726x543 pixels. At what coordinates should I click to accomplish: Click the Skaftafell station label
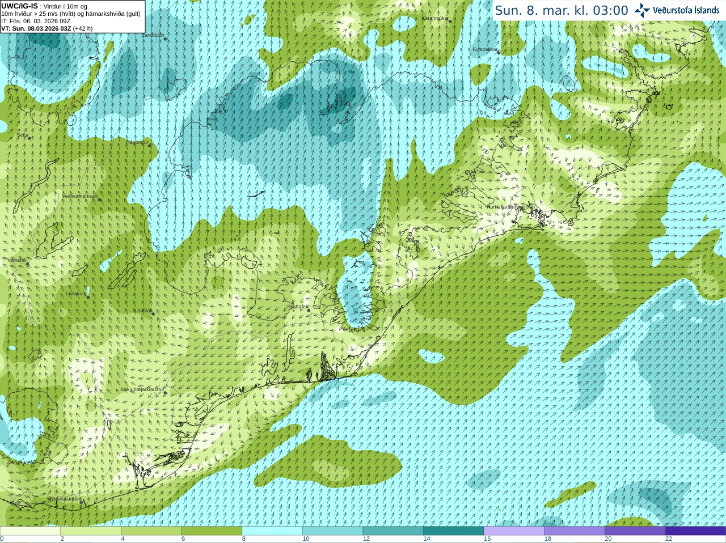[297, 307]
